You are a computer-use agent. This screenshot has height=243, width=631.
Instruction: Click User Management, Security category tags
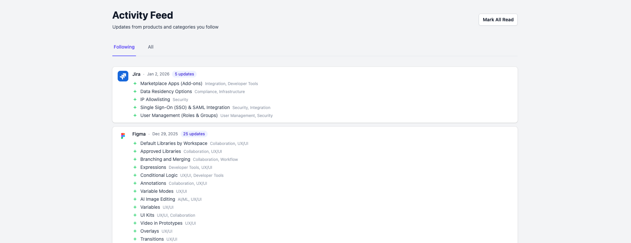(x=246, y=116)
